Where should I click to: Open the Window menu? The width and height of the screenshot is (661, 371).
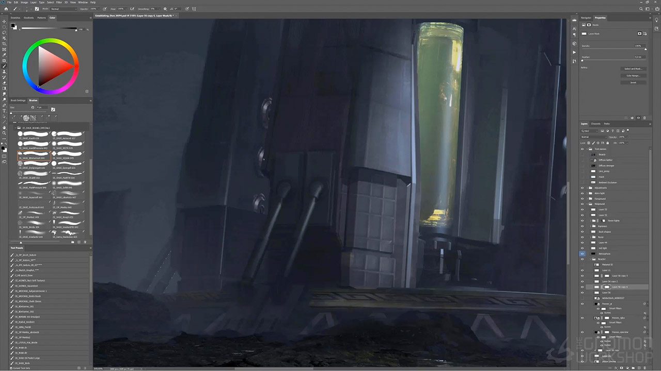coord(83,3)
